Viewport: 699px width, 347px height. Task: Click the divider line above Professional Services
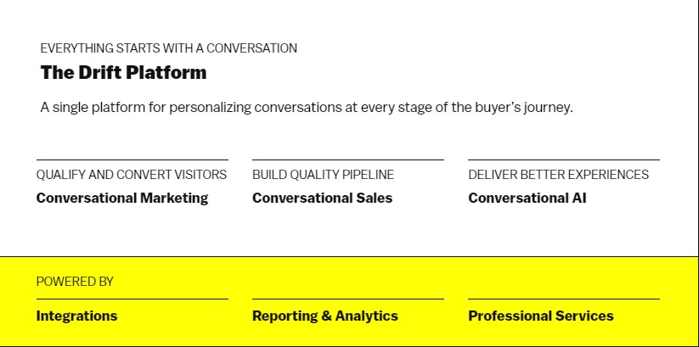(x=564, y=299)
